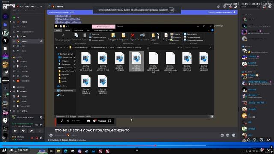
Task: Open the emoji picker in message bar
Action: click(x=234, y=135)
